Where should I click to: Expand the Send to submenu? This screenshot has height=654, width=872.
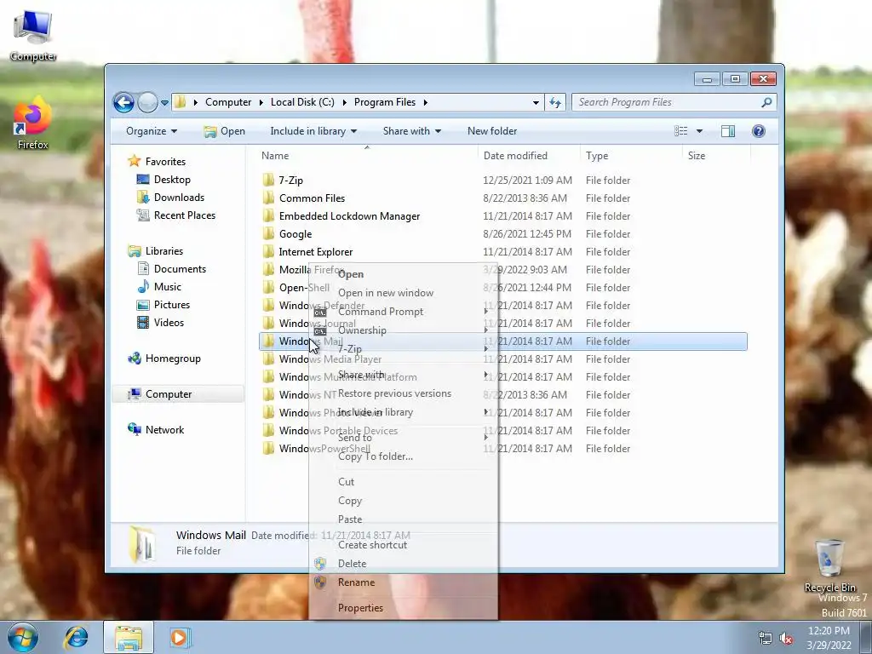tap(403, 438)
